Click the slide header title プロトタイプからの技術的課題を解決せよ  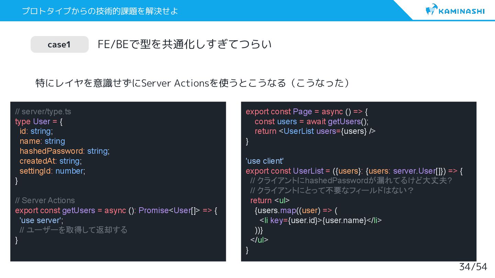100,11
